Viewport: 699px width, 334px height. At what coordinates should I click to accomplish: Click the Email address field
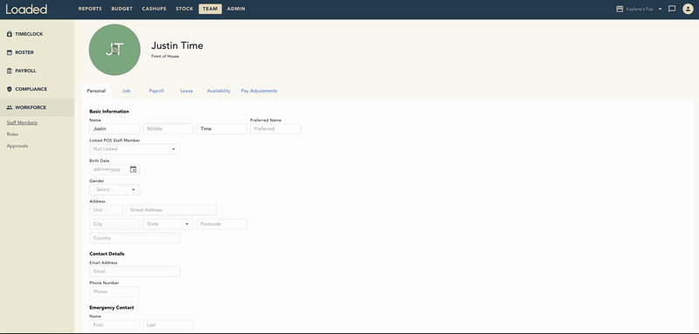135,271
